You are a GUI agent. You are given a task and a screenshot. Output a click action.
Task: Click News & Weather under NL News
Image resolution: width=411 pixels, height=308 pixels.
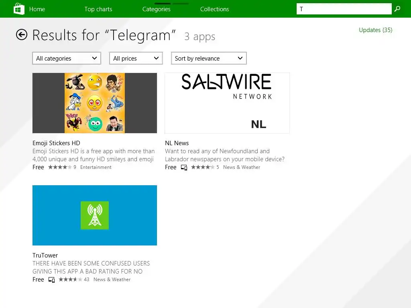click(241, 167)
